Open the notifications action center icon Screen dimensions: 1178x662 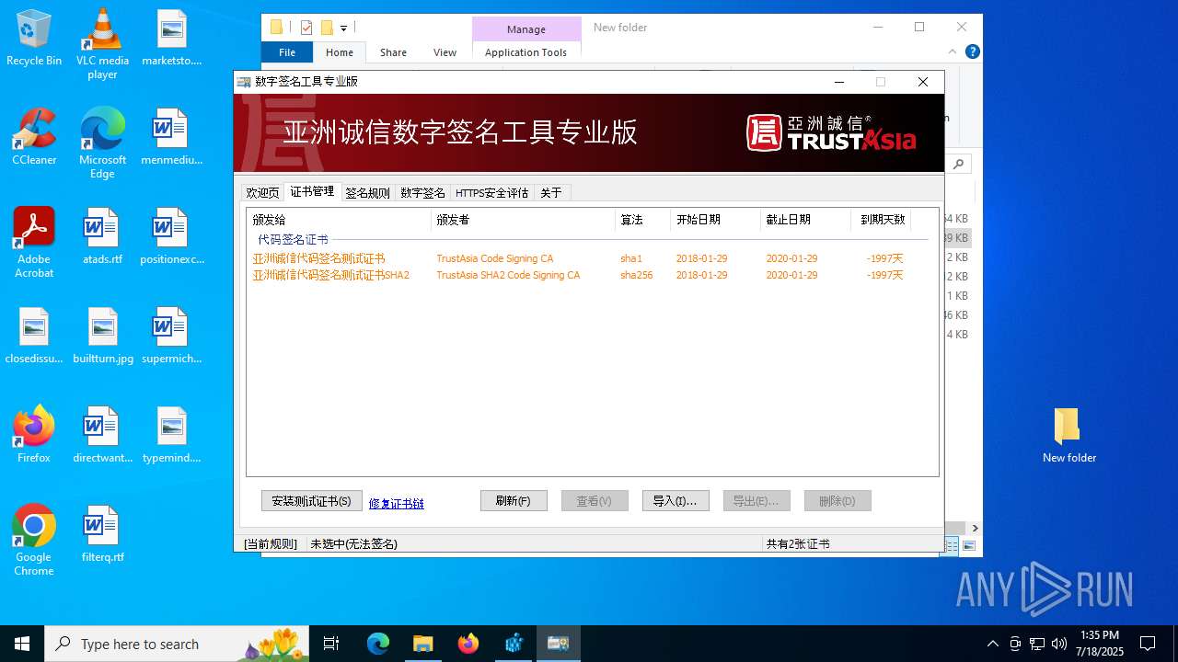[1148, 644]
